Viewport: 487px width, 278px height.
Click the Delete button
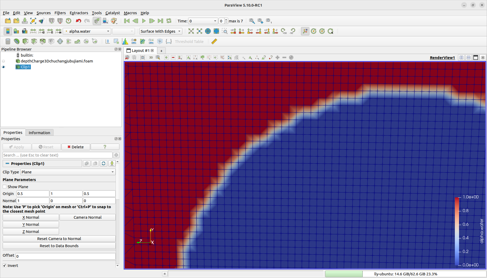(76, 147)
